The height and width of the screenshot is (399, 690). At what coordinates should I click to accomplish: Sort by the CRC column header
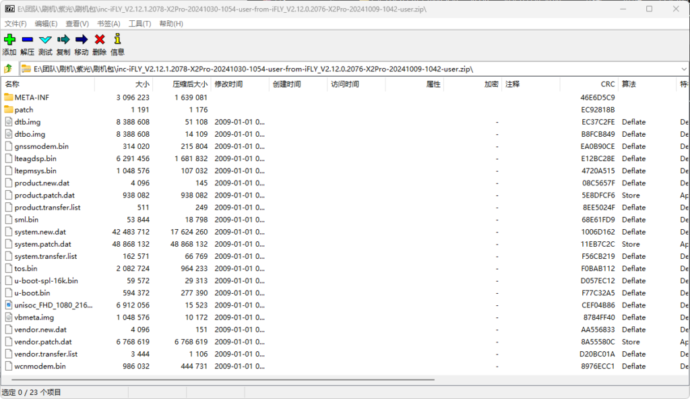click(x=608, y=84)
